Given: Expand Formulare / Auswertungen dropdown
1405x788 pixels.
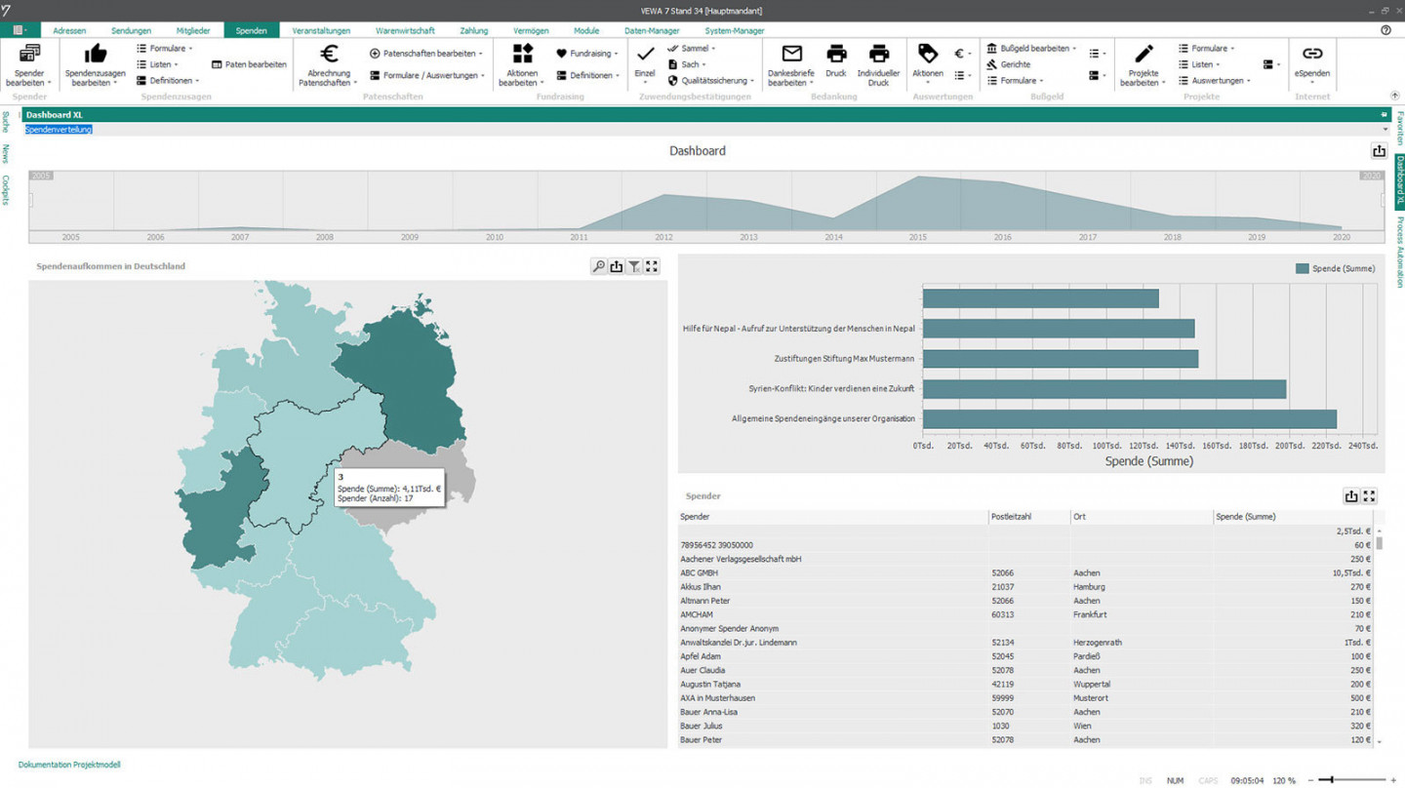Looking at the screenshot, I should coord(425,75).
